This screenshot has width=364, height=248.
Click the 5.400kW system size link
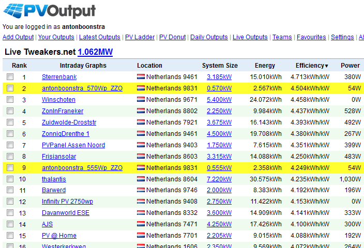(x=219, y=100)
